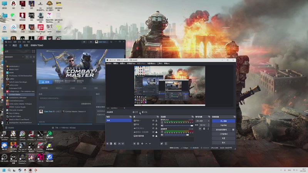Toggle Steam library grid view icon
Viewport: 308px width, 173px height.
(x=33, y=52)
